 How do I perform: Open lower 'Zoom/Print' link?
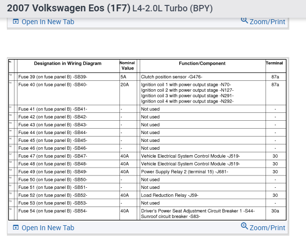click(268, 228)
